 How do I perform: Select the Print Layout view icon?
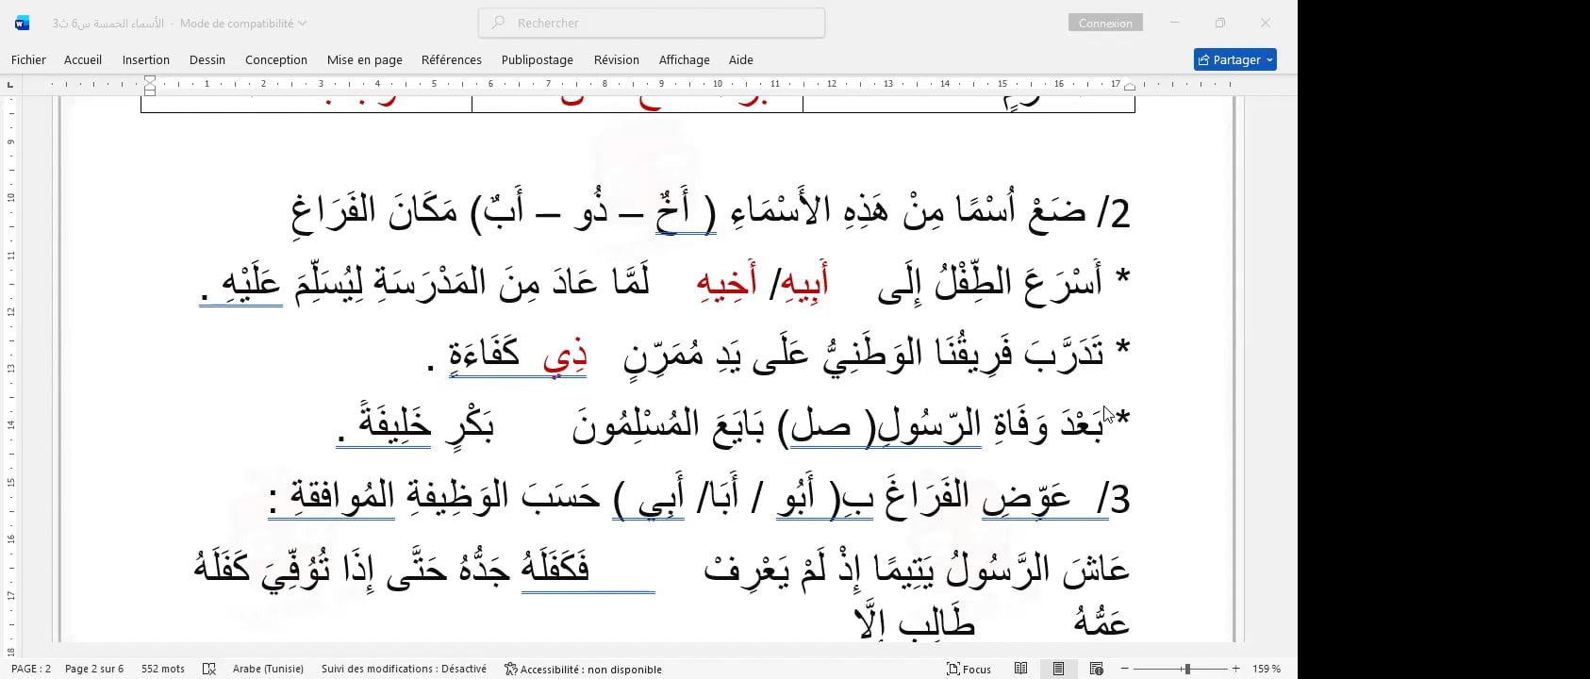tap(1058, 669)
